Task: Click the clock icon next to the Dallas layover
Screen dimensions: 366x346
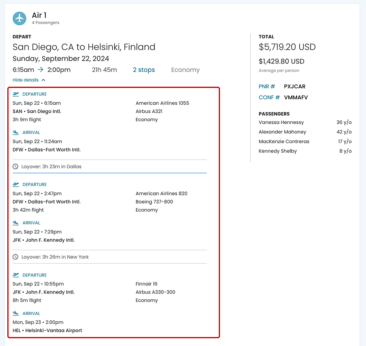Action: pyautogui.click(x=15, y=166)
